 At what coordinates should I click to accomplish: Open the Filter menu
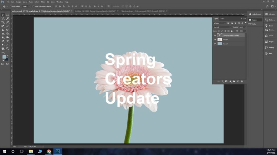43,2
